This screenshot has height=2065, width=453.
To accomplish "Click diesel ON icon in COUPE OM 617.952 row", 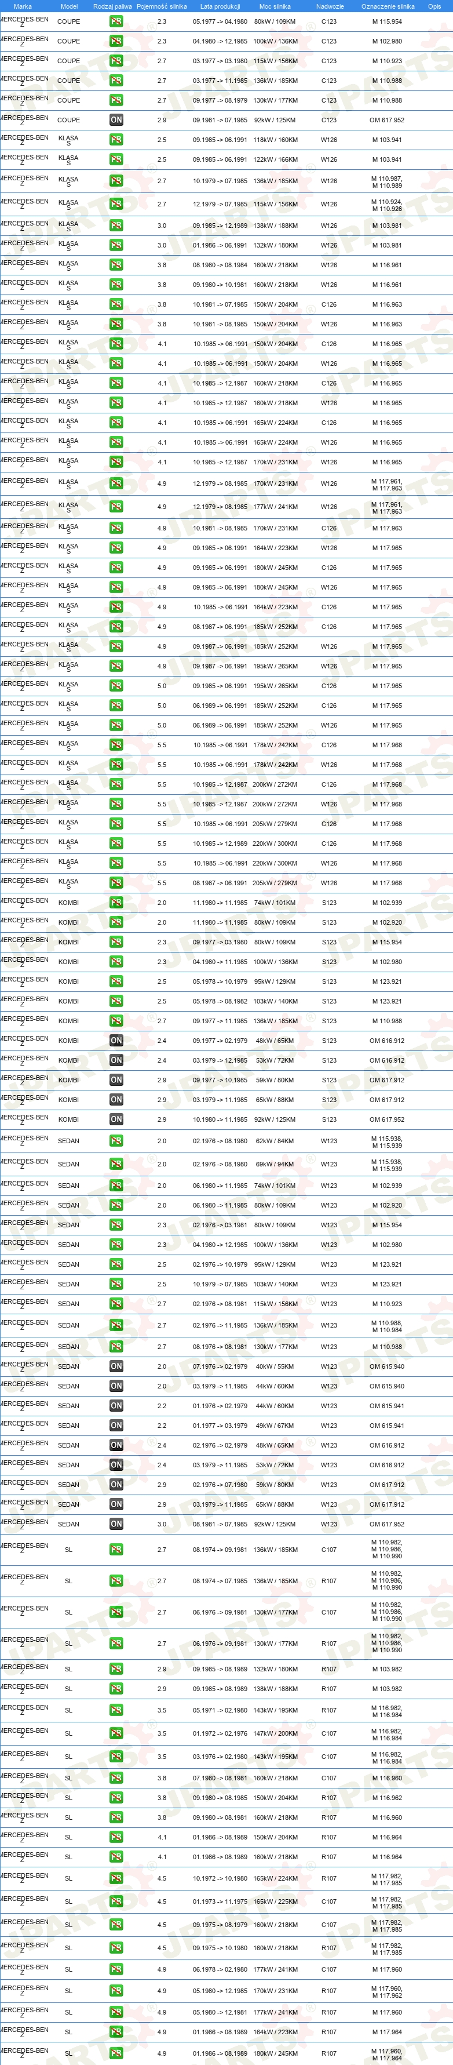I will pyautogui.click(x=116, y=120).
